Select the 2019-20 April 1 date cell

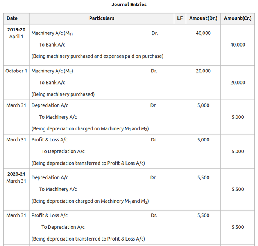[16, 33]
